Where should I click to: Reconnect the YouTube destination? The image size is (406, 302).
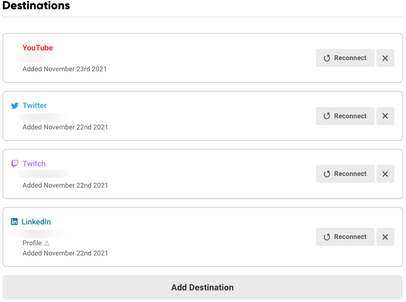click(345, 58)
